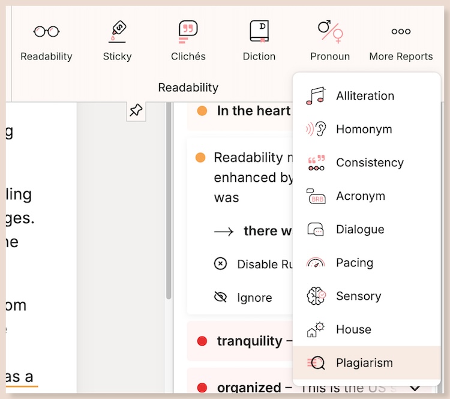
Task: Click the Readability toolbar label
Action: tap(46, 56)
